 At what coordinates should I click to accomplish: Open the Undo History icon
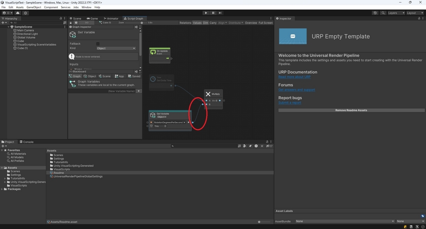pyautogui.click(x=375, y=13)
